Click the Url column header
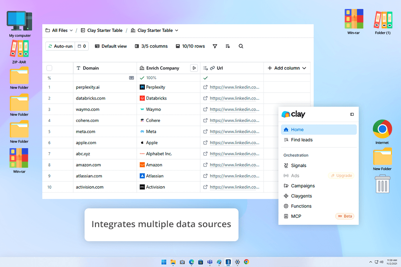This screenshot has height=267, width=401. pos(232,68)
